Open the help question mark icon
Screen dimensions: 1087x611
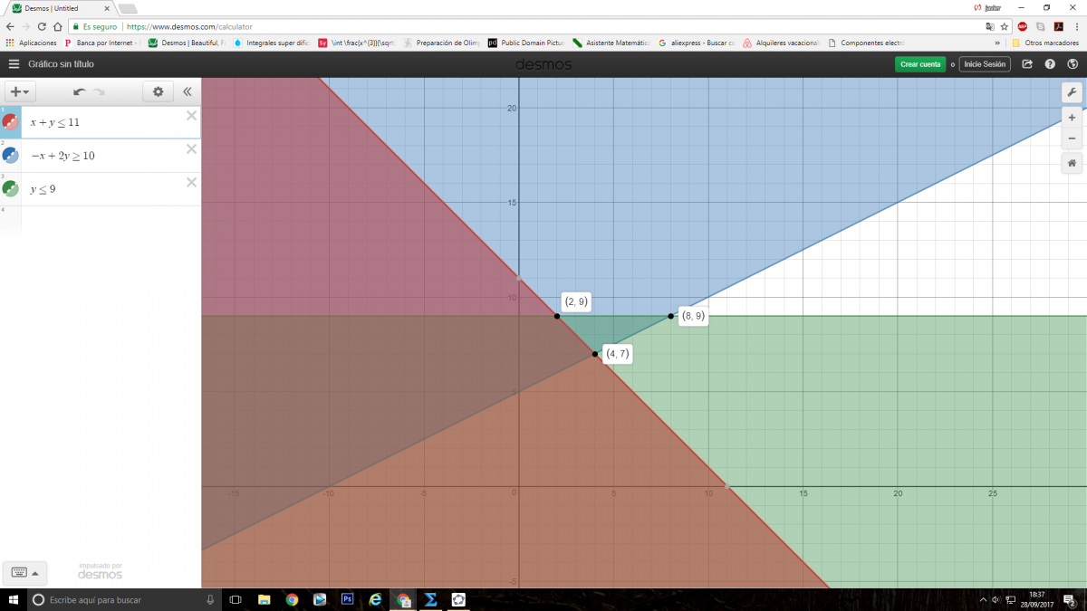click(1050, 64)
